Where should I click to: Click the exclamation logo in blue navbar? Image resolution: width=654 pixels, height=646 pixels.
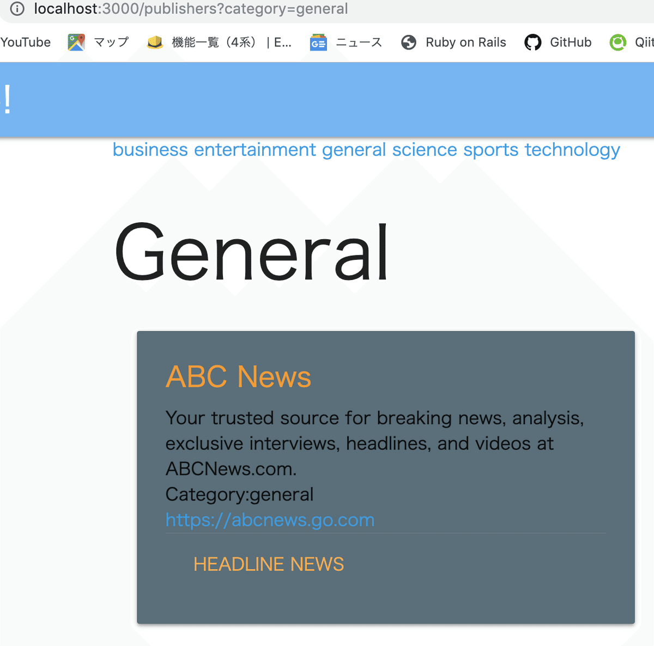click(7, 100)
